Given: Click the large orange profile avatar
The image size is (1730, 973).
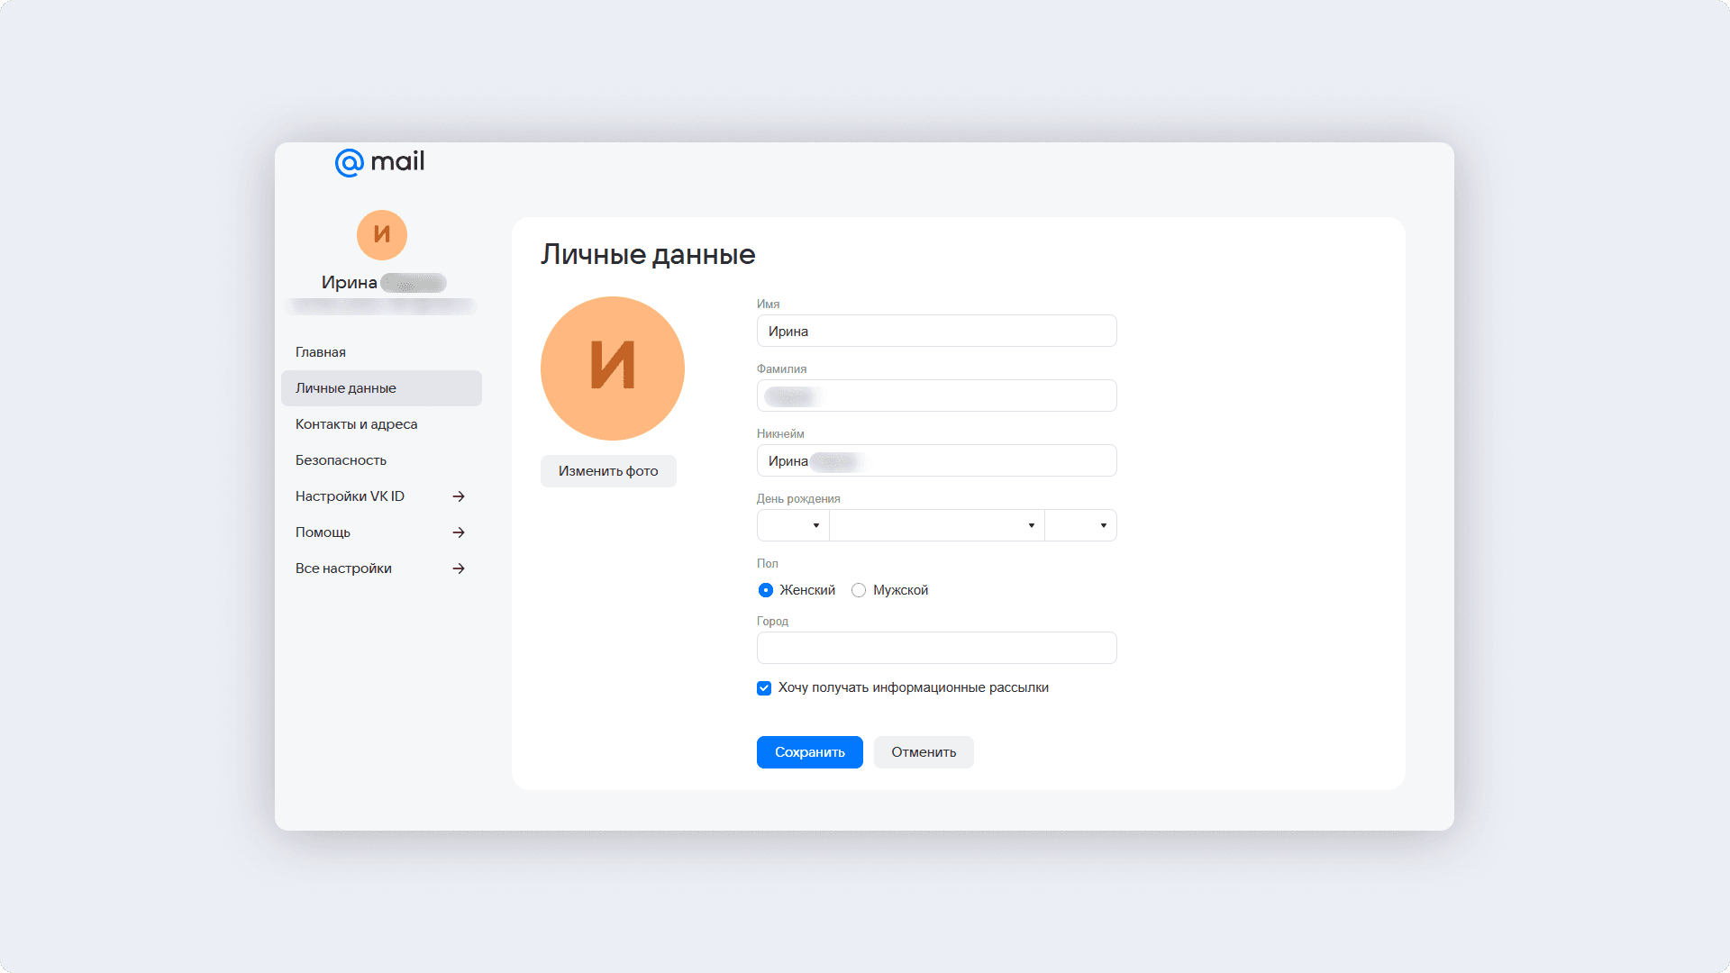Looking at the screenshot, I should pos(613,368).
